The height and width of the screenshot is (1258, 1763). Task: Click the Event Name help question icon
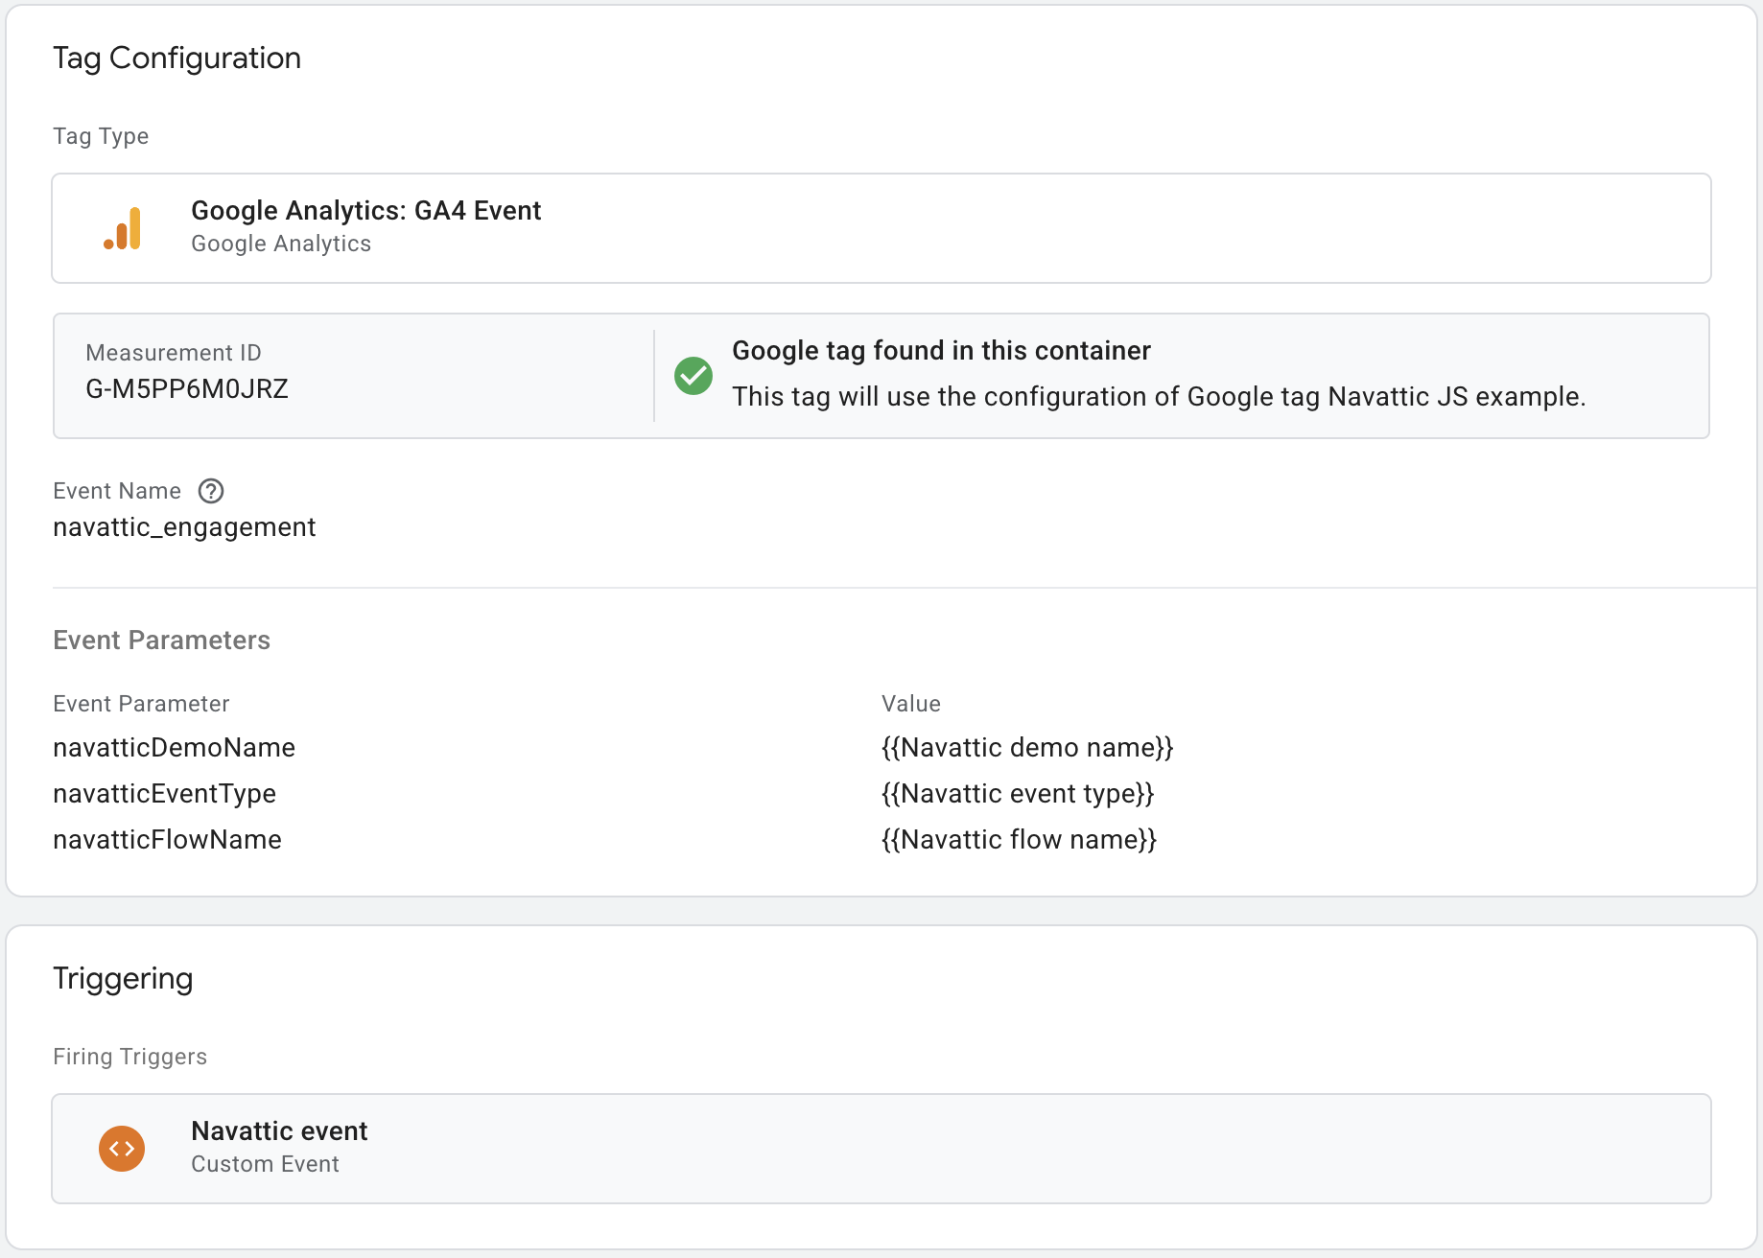tap(211, 491)
